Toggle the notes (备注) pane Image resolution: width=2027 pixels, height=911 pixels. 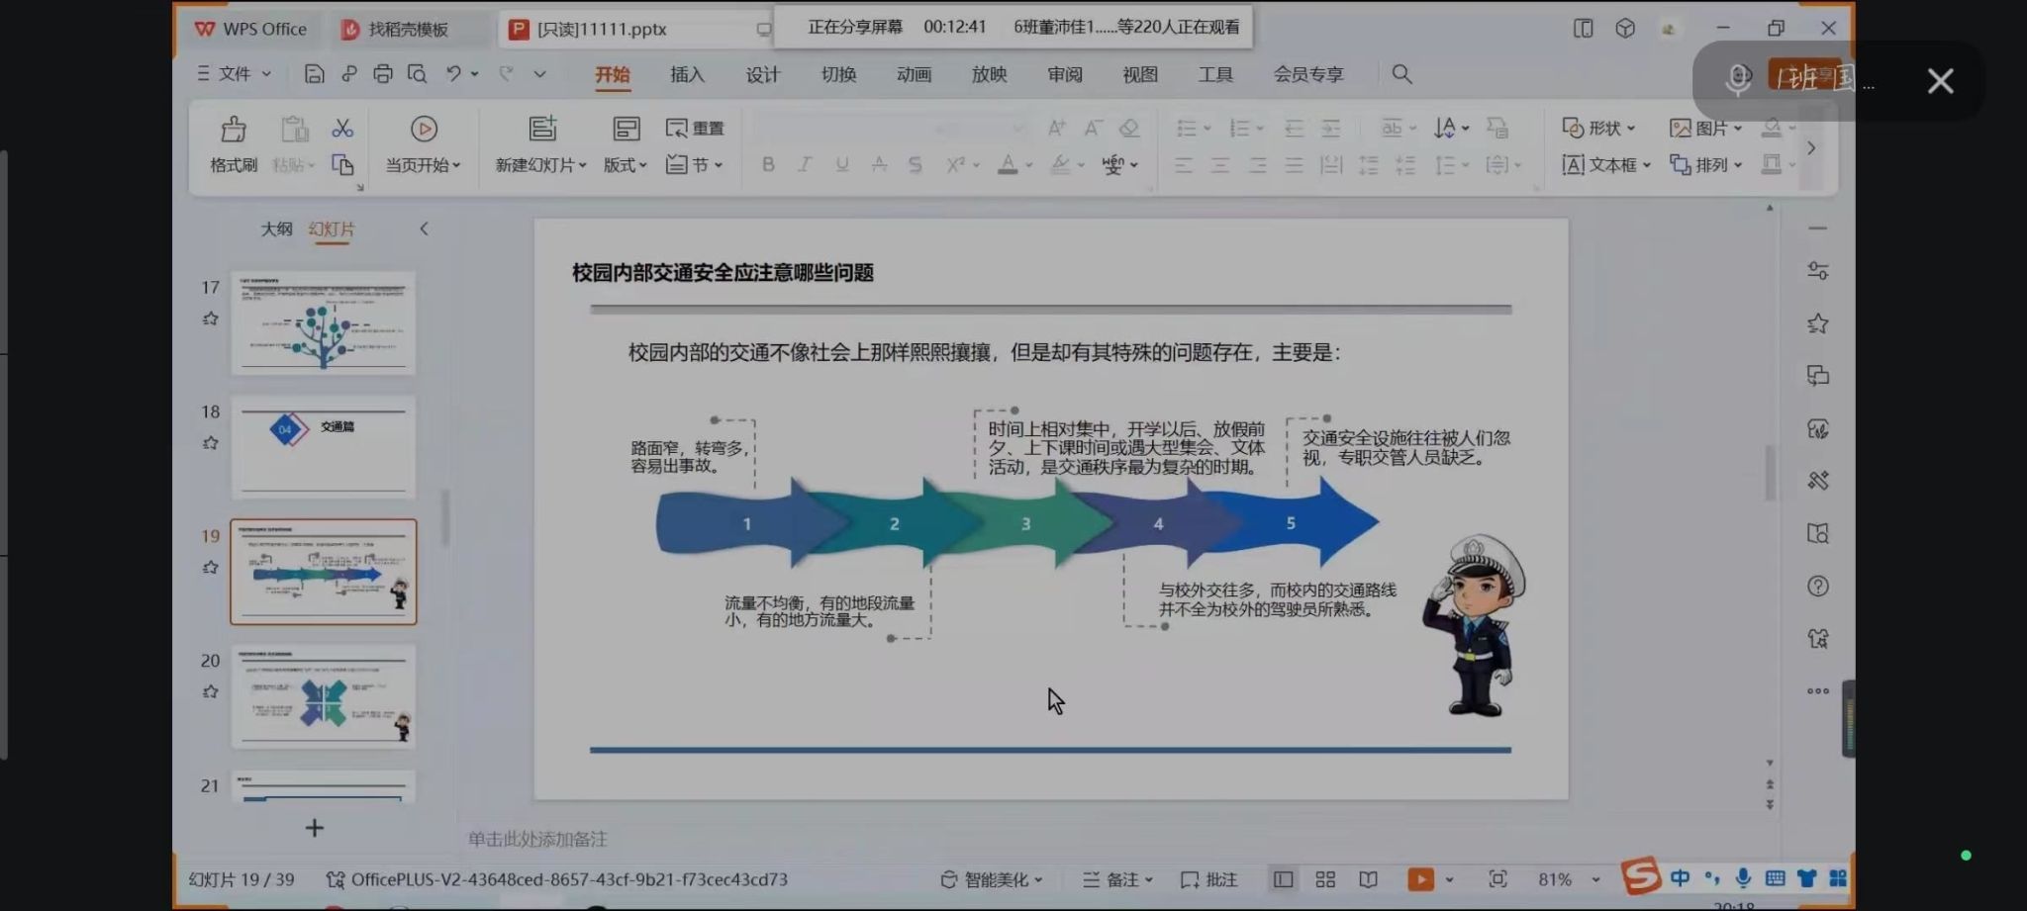coord(1117,879)
